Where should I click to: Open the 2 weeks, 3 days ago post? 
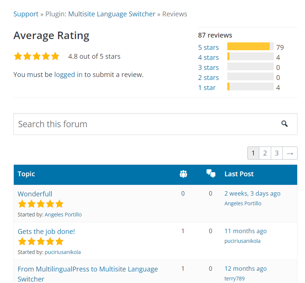click(252, 193)
